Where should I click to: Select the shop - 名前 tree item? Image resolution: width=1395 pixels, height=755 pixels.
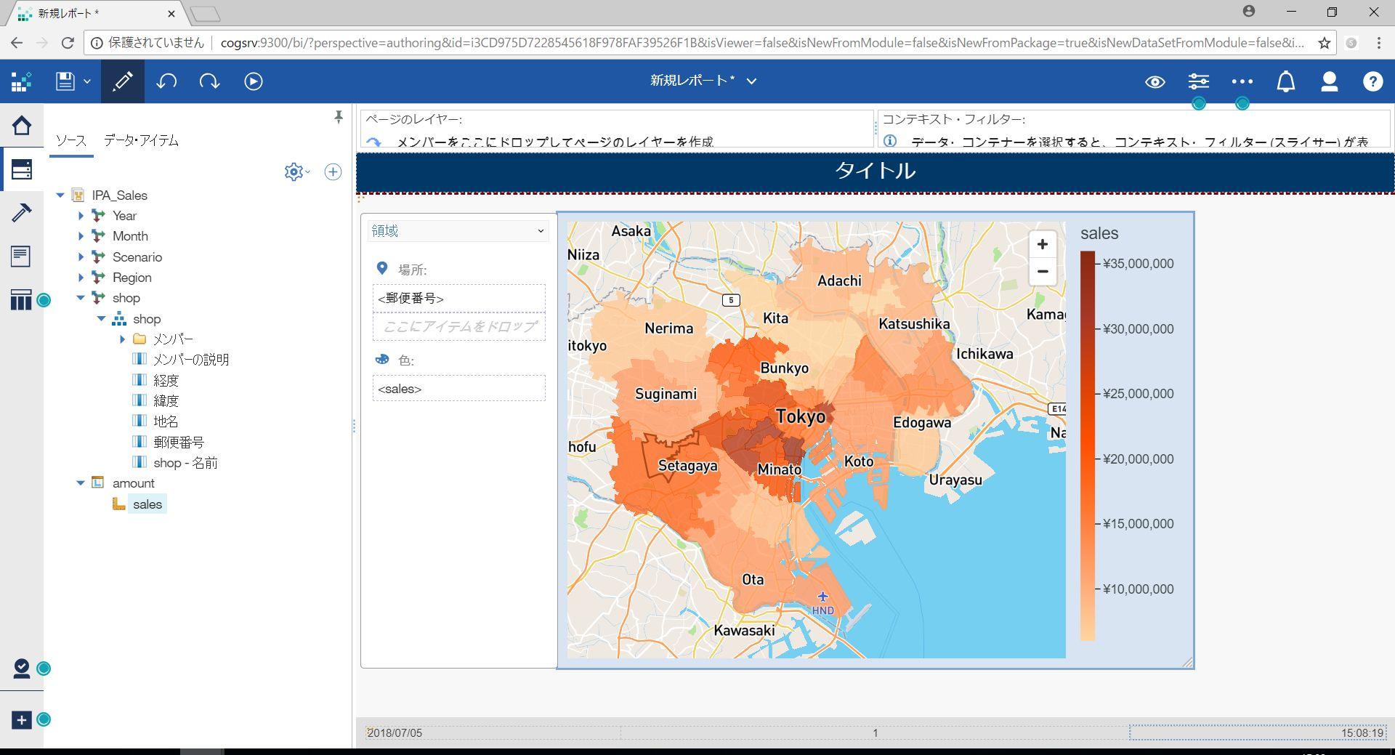coord(185,463)
